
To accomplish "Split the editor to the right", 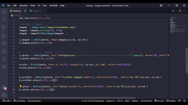I will pyautogui.click(x=180, y=11).
